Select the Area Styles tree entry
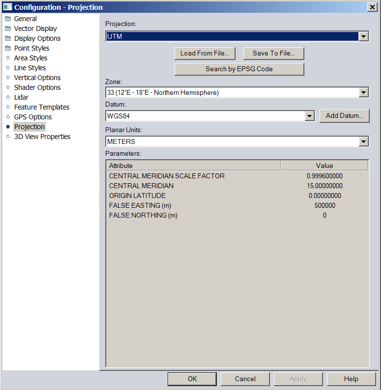 (x=30, y=58)
